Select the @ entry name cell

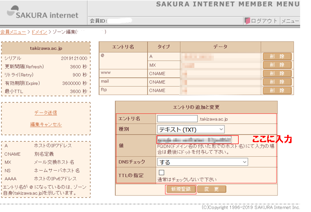click(123, 61)
